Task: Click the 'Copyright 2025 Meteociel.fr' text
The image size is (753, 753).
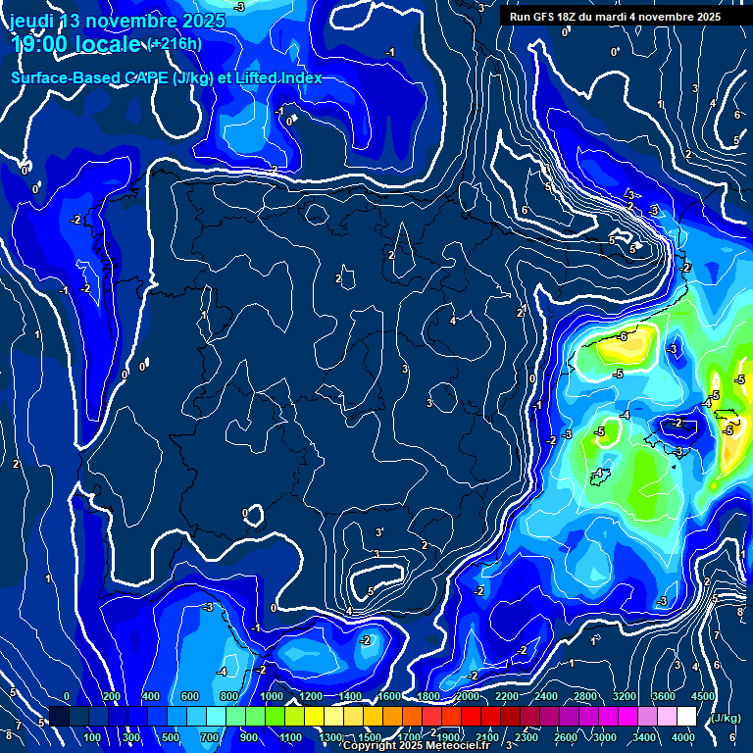Action: (417, 745)
